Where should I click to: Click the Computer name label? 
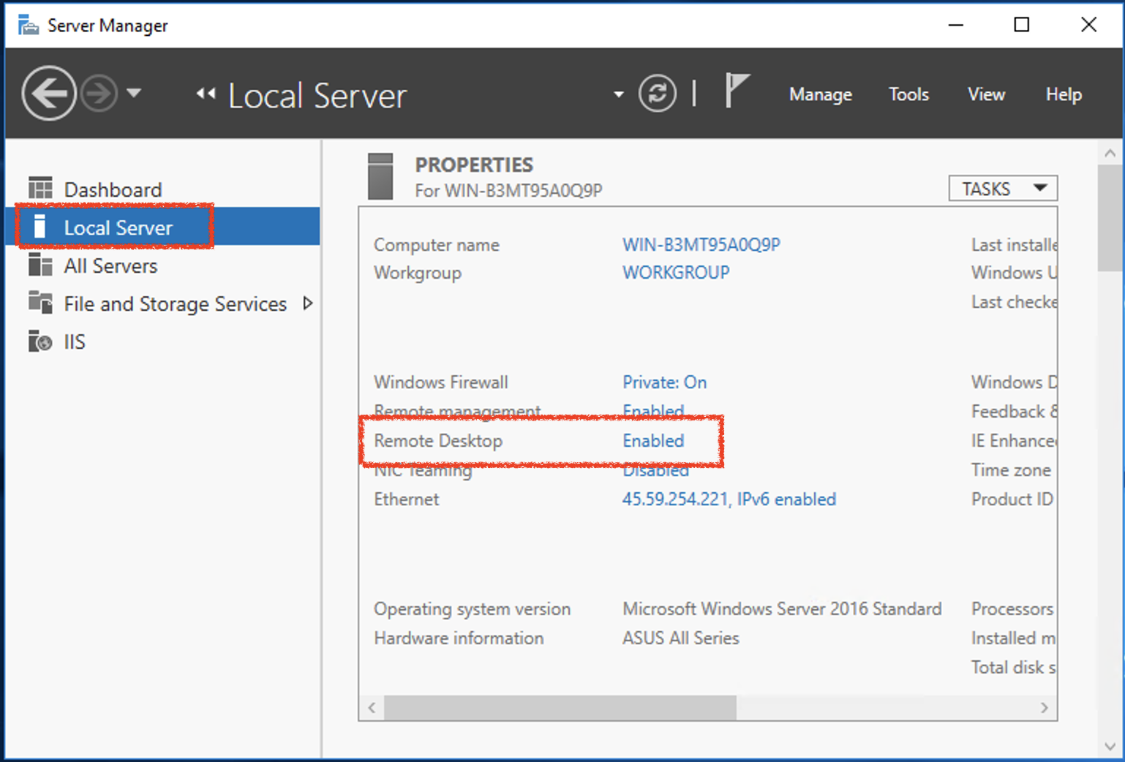437,245
